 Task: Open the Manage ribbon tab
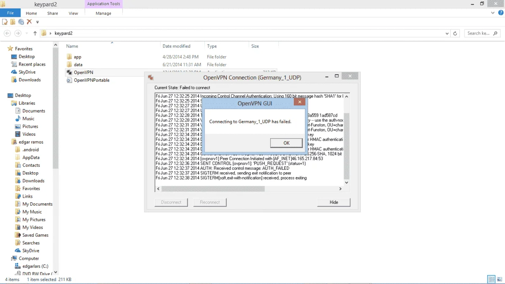point(103,13)
